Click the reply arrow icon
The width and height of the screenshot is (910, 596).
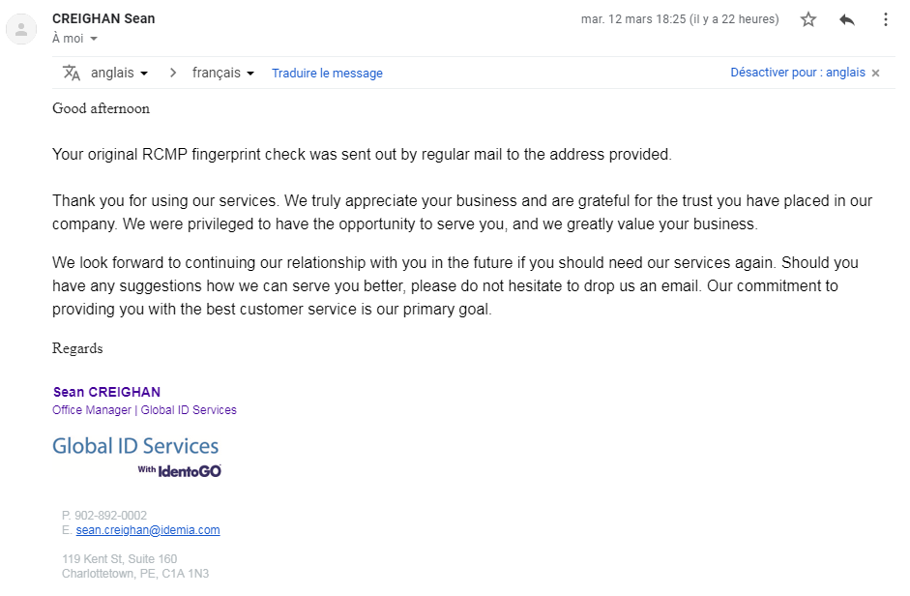click(847, 19)
